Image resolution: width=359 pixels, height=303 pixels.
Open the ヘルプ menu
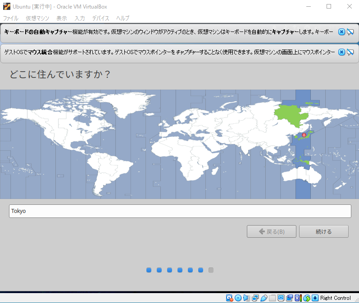[x=123, y=18]
